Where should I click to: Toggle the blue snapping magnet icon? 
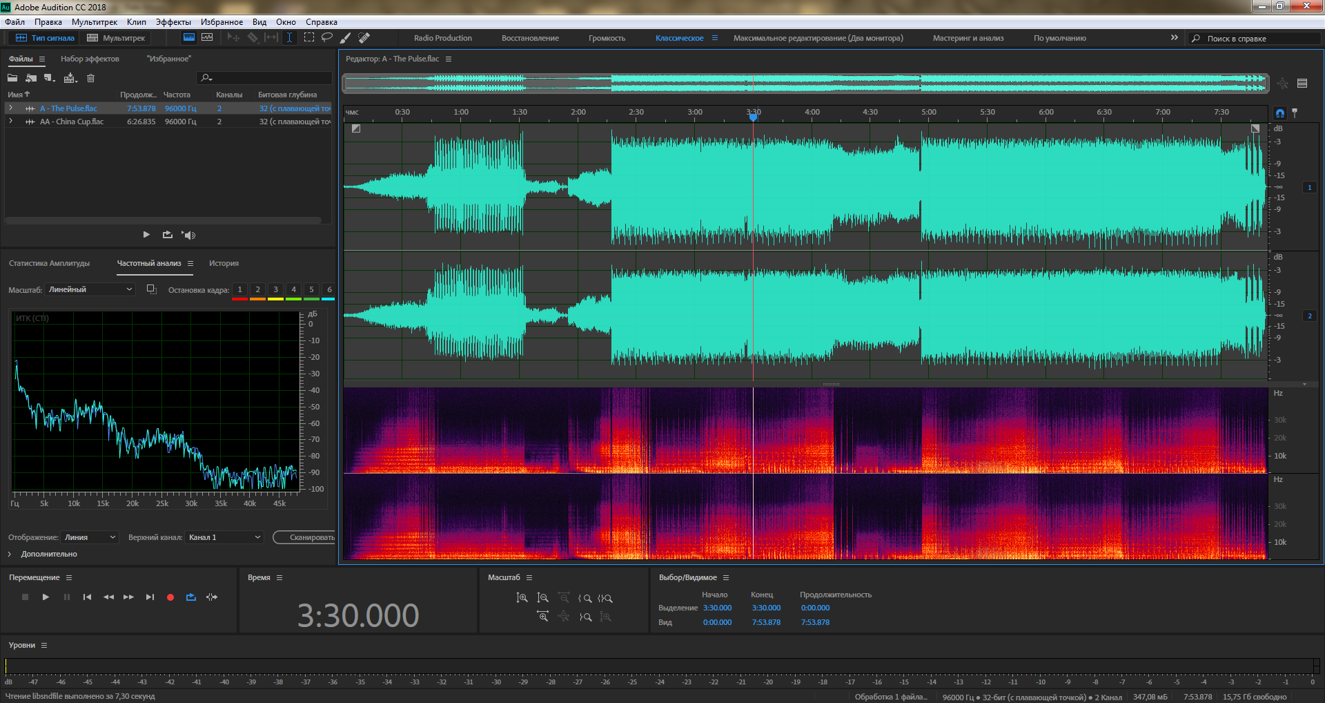1280,113
